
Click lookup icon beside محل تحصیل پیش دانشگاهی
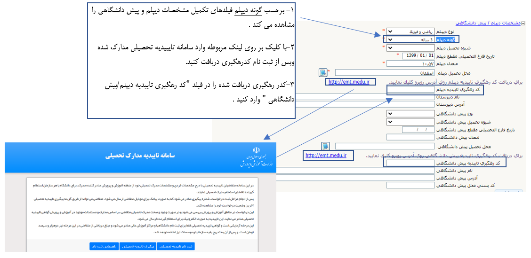pyautogui.click(x=325, y=146)
